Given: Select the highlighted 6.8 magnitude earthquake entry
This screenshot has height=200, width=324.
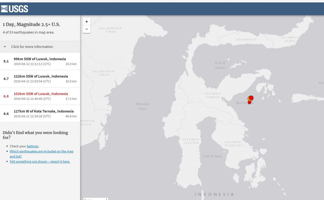Looking at the screenshot, I should pyautogui.click(x=40, y=96).
